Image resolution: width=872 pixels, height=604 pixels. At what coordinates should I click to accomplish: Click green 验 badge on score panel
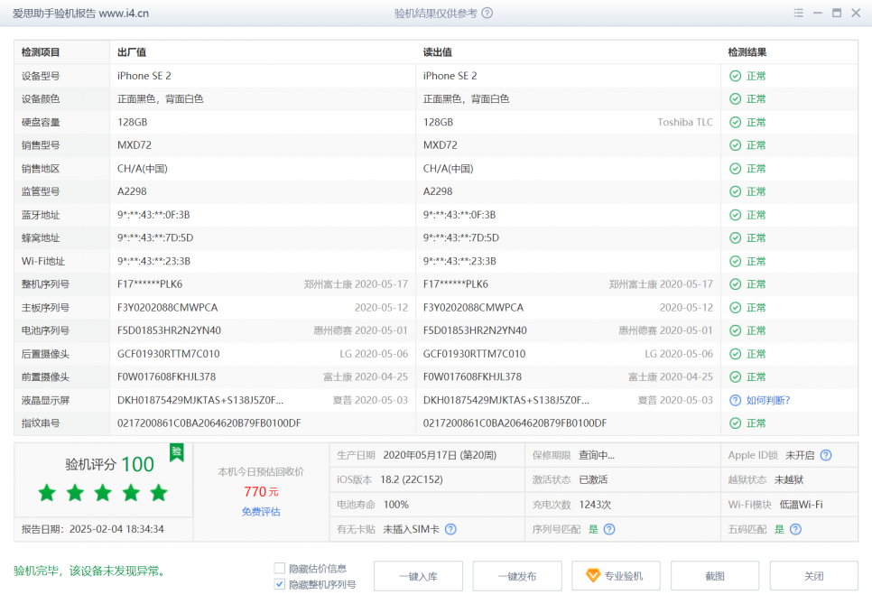click(177, 451)
